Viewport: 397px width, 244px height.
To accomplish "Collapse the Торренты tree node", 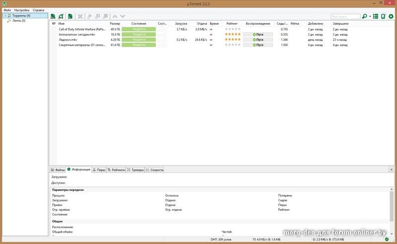I will (x=5, y=16).
